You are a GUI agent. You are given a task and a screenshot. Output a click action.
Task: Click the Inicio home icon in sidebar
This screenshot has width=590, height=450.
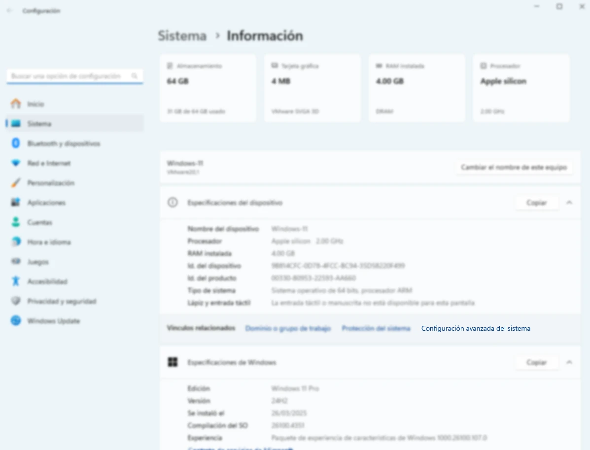[16, 104]
